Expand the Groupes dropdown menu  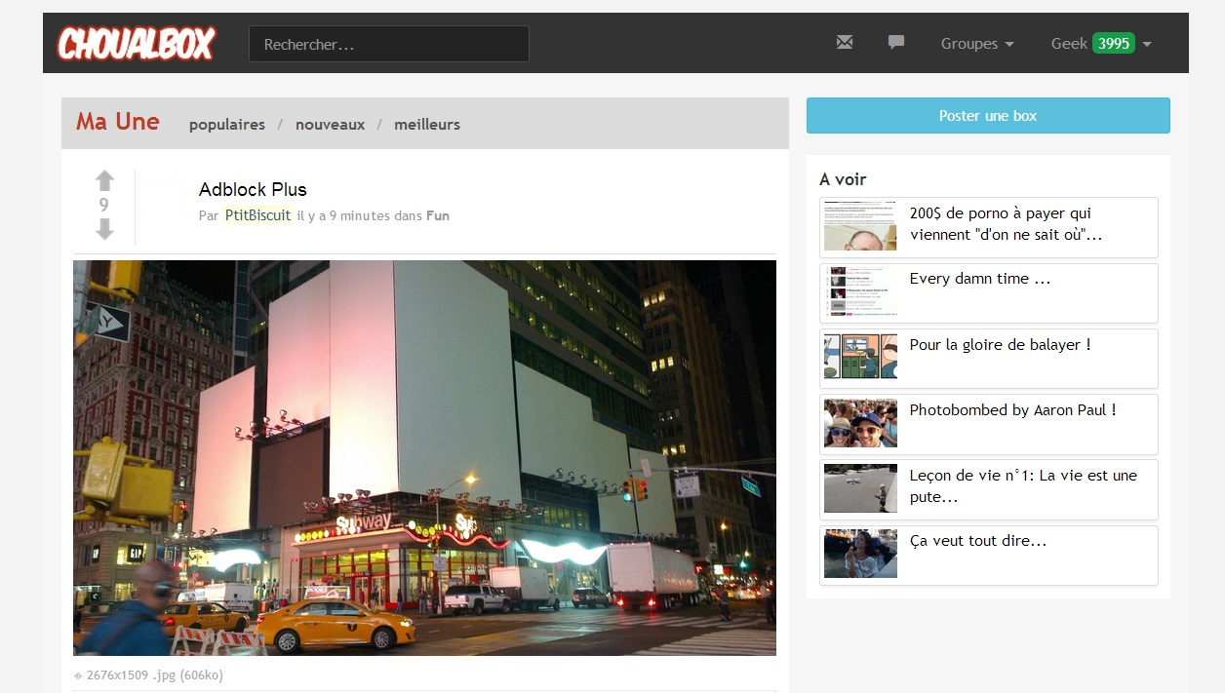click(977, 44)
